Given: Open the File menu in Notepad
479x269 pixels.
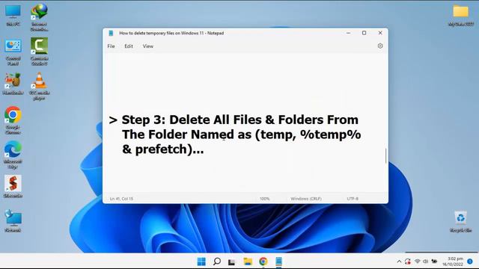Looking at the screenshot, I should (112, 46).
